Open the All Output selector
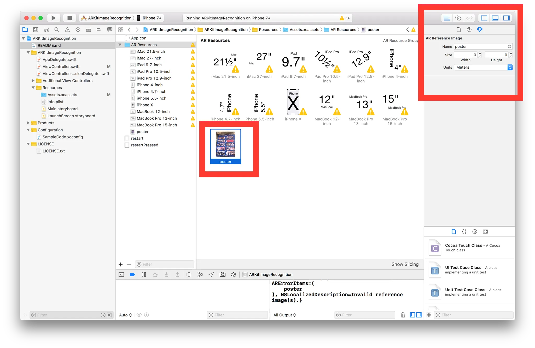Screen dimensions: 535x348 [284, 315]
